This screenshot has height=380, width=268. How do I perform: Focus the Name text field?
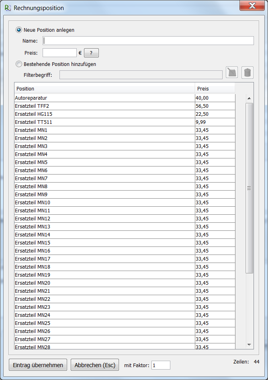coord(148,41)
